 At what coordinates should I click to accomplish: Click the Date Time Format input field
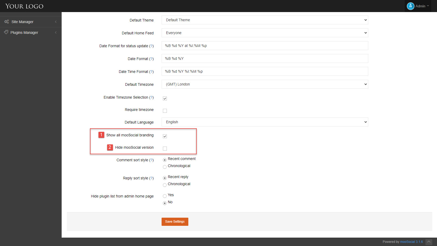[265, 71]
